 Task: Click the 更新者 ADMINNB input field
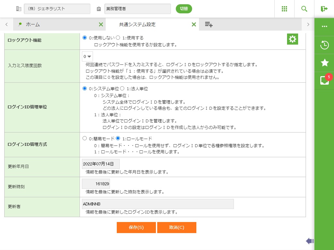tap(158, 204)
